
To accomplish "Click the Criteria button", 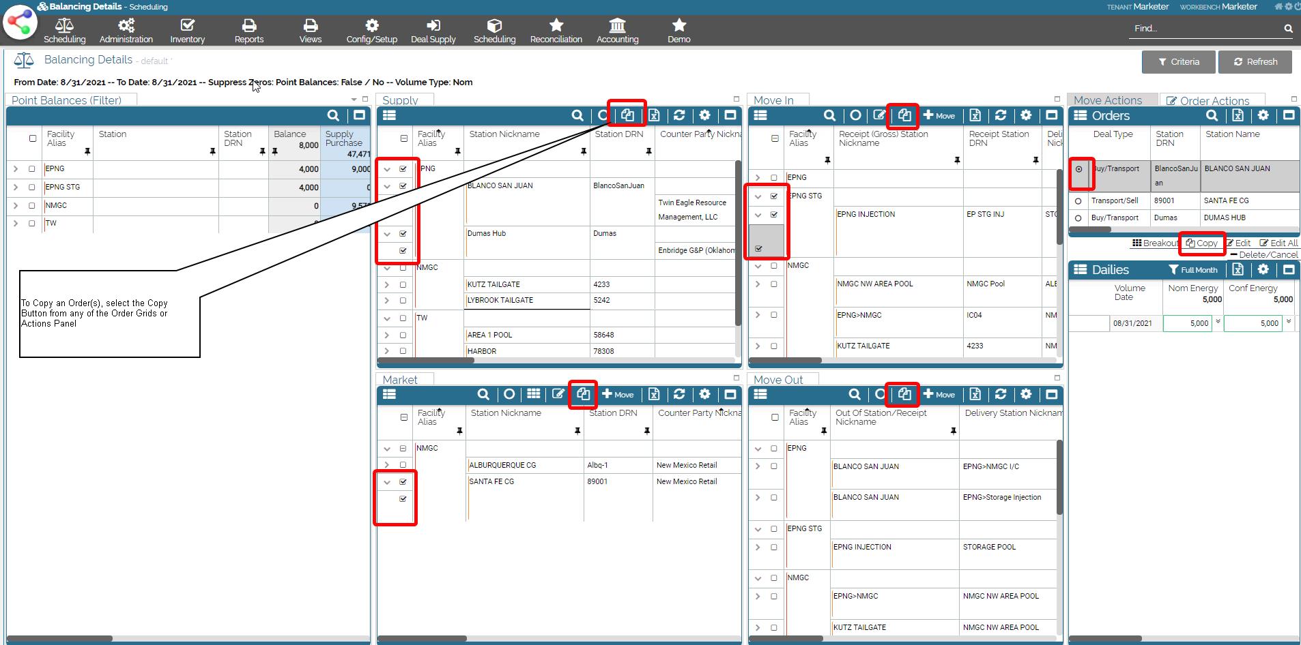I will (x=1178, y=61).
